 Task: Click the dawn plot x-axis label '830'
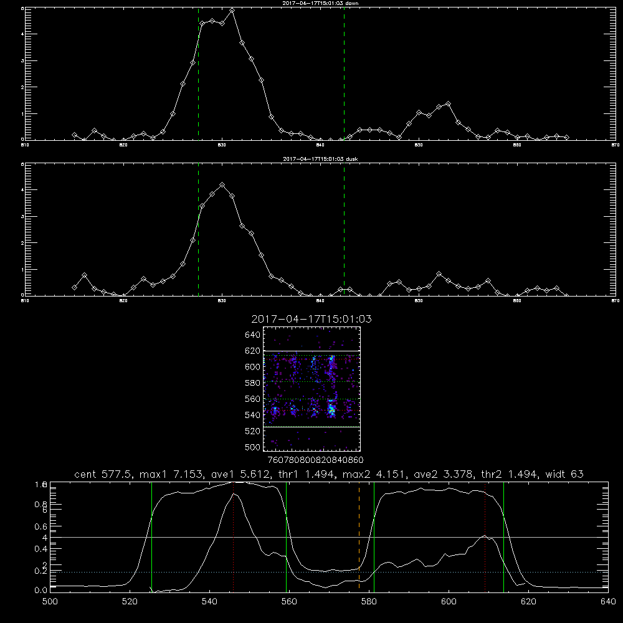[222, 145]
